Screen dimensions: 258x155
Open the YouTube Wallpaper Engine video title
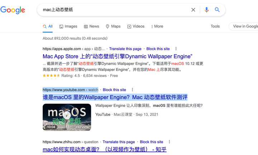(115, 97)
